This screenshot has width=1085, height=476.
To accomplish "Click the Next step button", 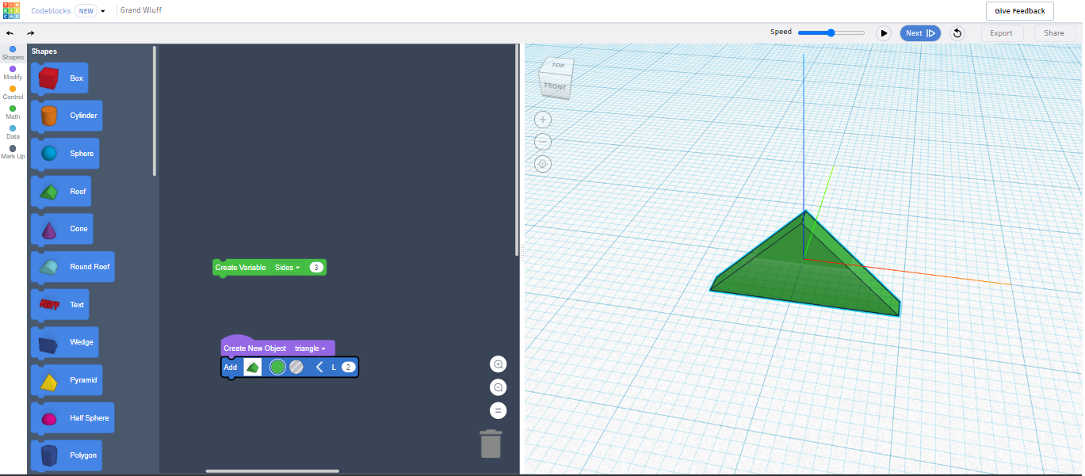I will tap(920, 33).
